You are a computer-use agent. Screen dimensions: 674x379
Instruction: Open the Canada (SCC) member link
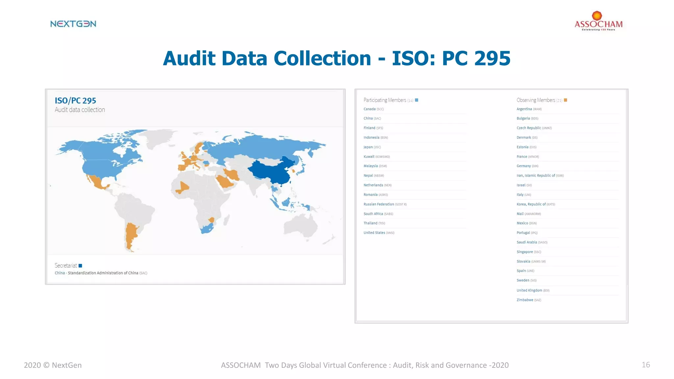[374, 109]
